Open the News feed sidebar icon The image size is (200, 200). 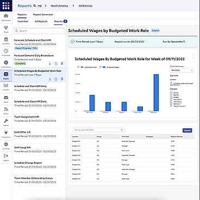(x=6, y=109)
